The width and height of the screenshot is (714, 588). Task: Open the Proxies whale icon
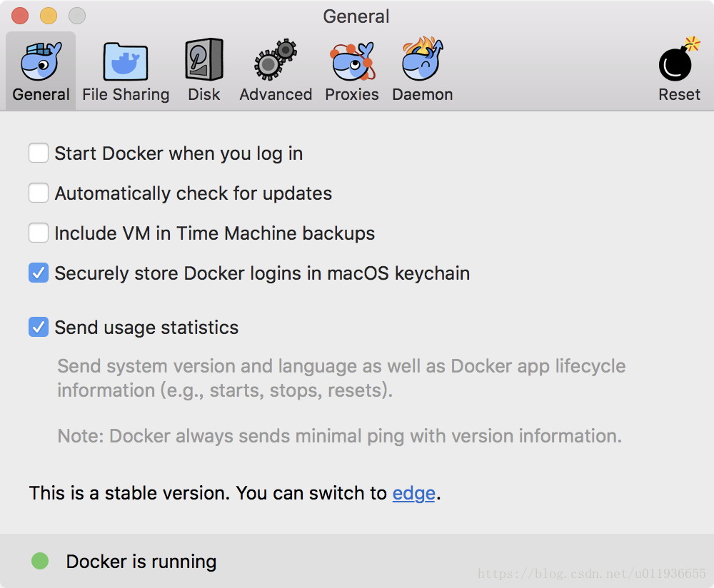(x=352, y=61)
